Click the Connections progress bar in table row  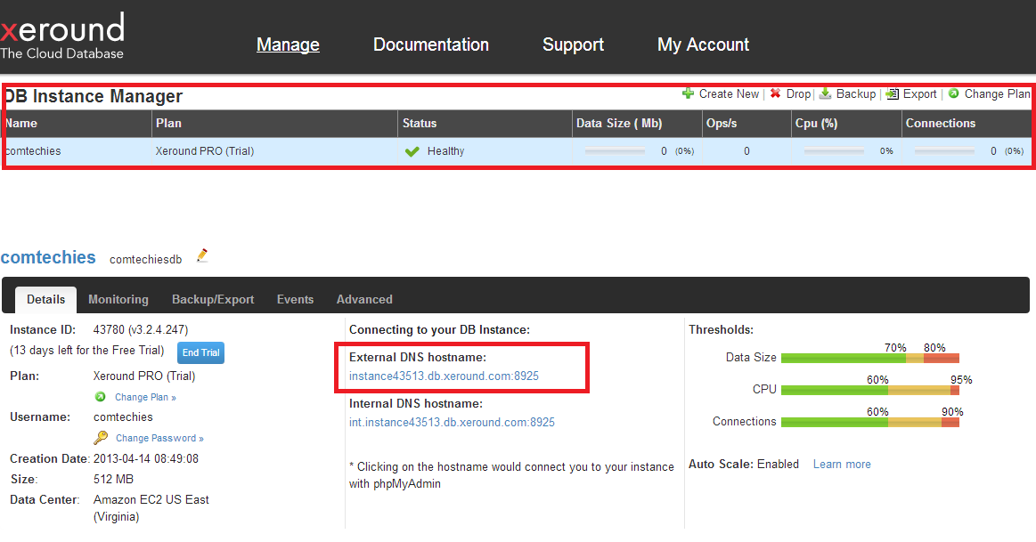coord(944,151)
